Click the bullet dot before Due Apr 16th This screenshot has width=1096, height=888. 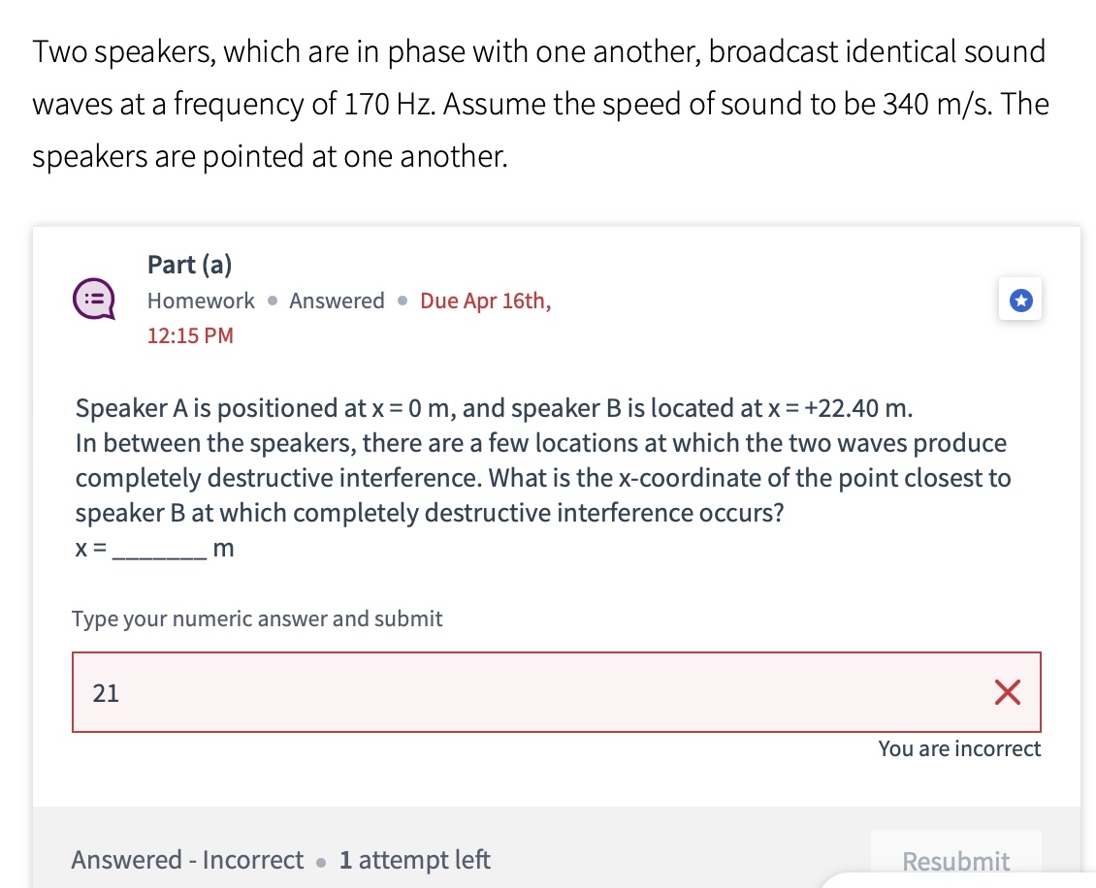pyautogui.click(x=401, y=301)
